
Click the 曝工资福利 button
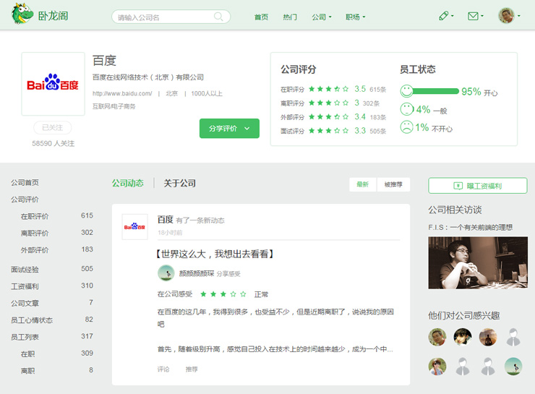[478, 186]
